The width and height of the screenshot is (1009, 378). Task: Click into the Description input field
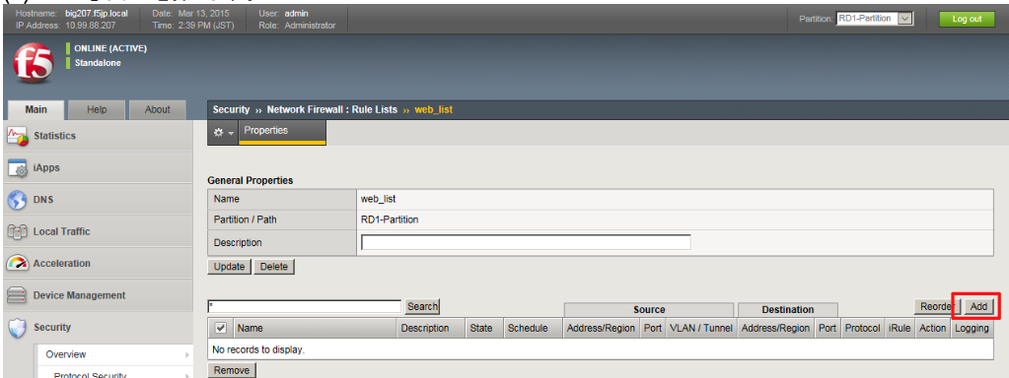[526, 242]
